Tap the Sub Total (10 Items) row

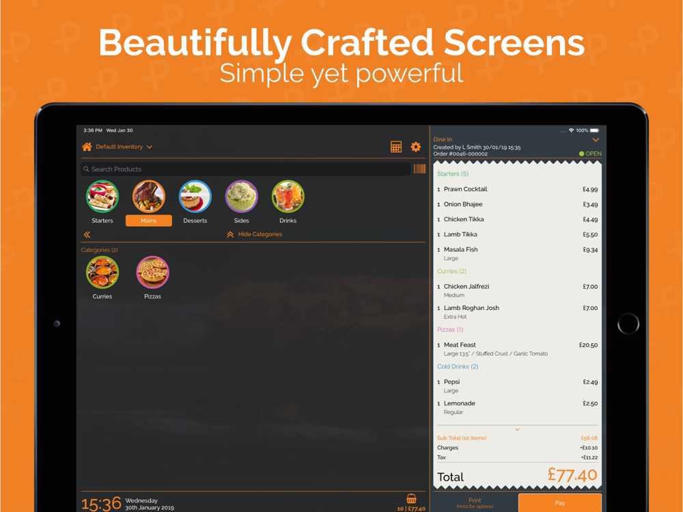point(518,438)
